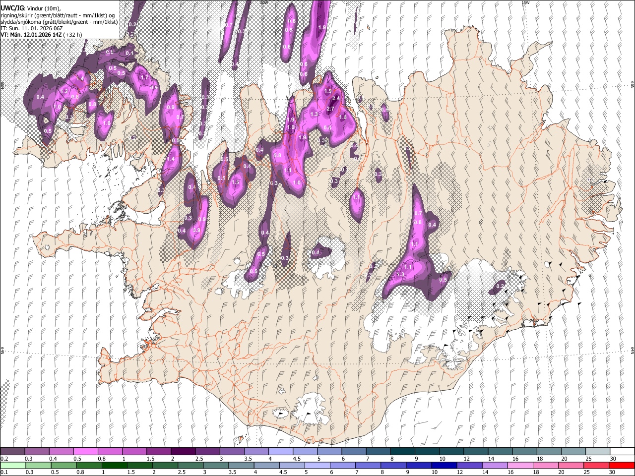Click the 'slydda/snjókoma' legend description line
Screen dimensions: 635x476
click(x=60, y=22)
